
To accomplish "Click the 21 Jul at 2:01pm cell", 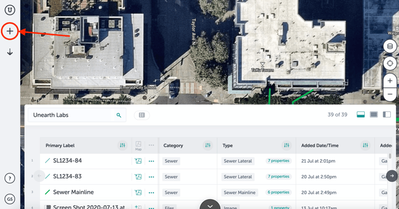I will click(318, 161).
